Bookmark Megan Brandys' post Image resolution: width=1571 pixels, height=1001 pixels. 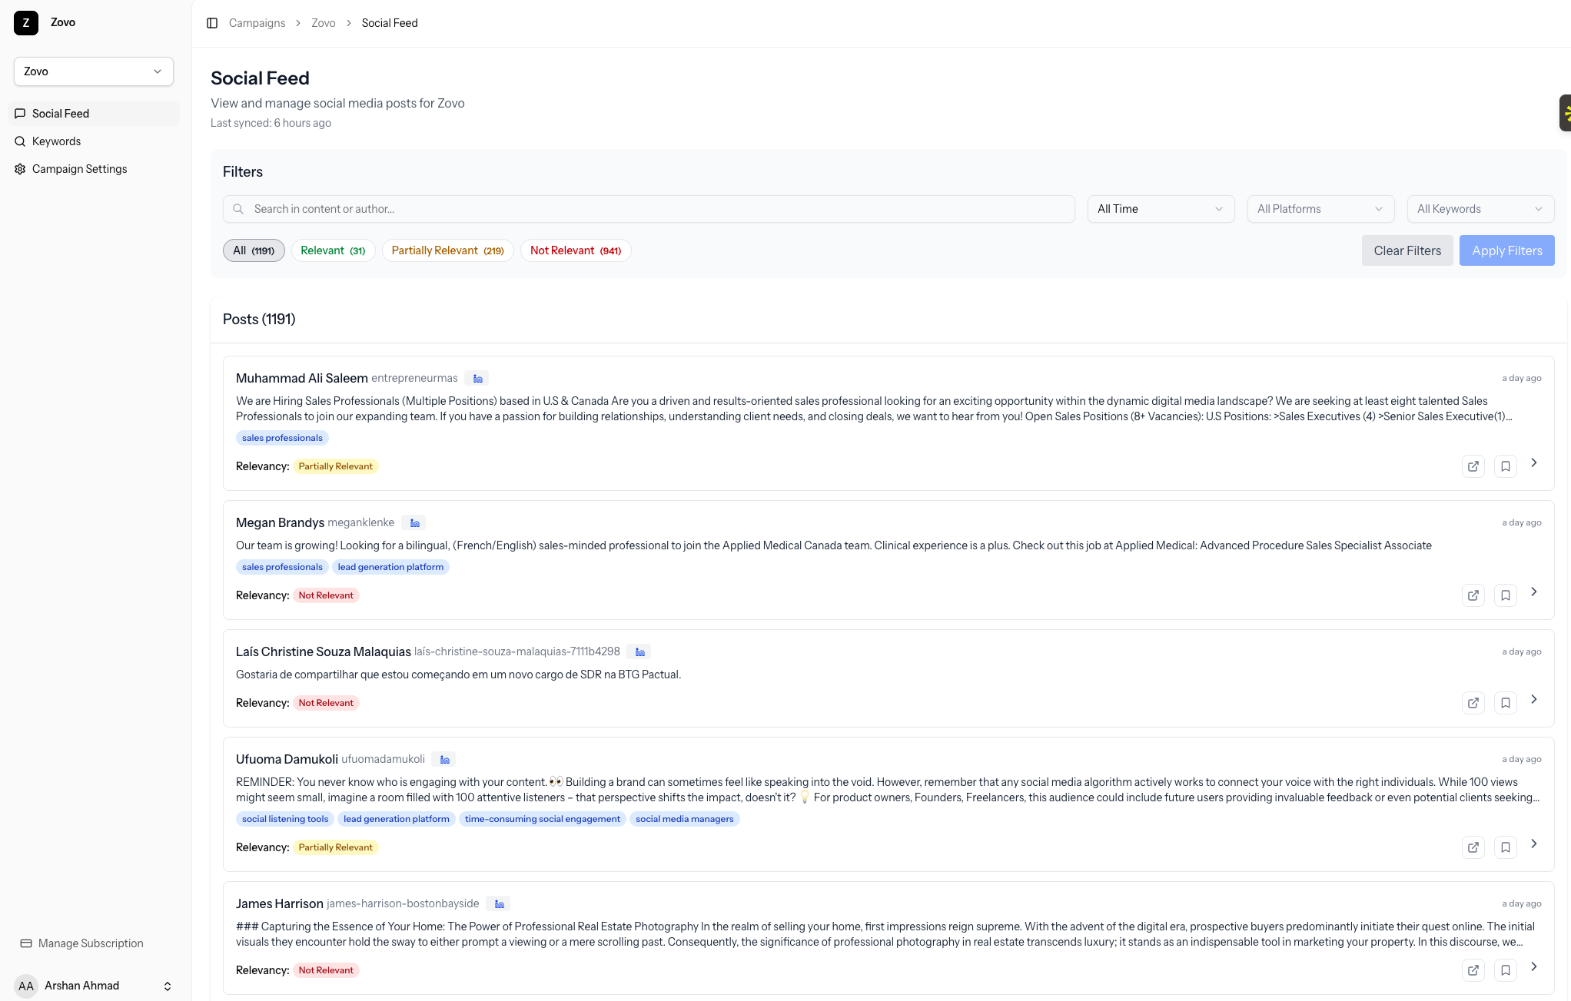pyautogui.click(x=1505, y=595)
